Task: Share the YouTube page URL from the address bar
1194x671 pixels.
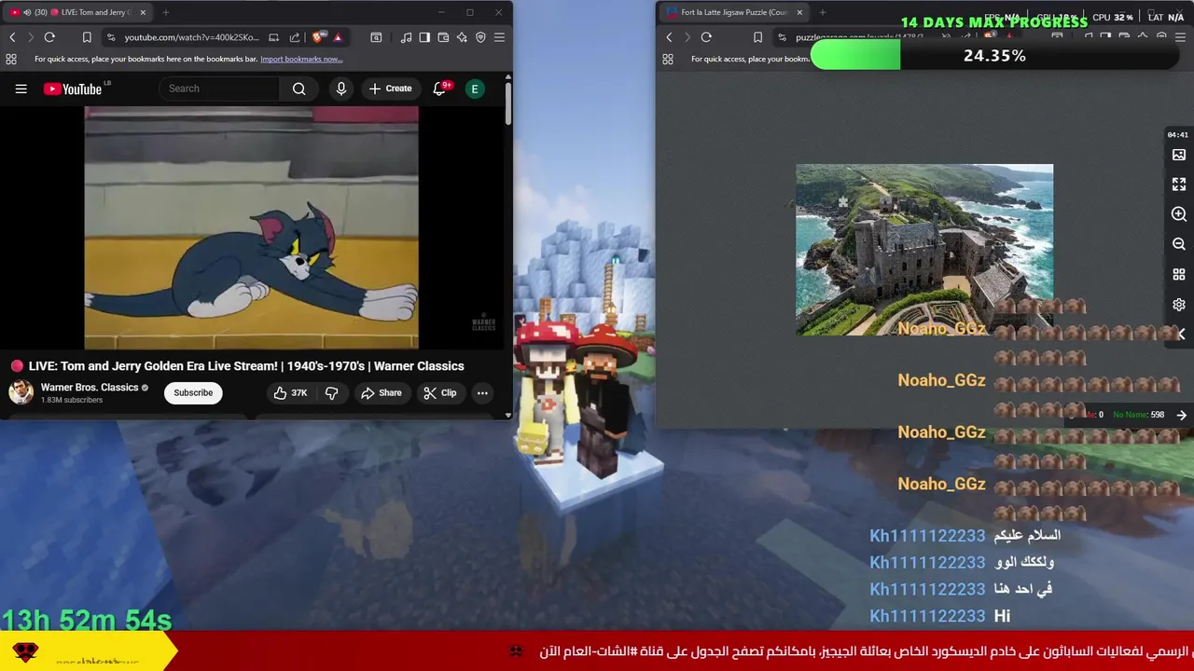Action: pyautogui.click(x=295, y=37)
